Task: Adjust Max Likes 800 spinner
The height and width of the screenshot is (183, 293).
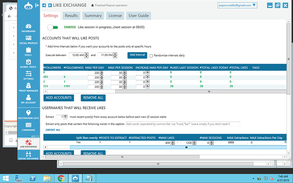Action: point(173,143)
